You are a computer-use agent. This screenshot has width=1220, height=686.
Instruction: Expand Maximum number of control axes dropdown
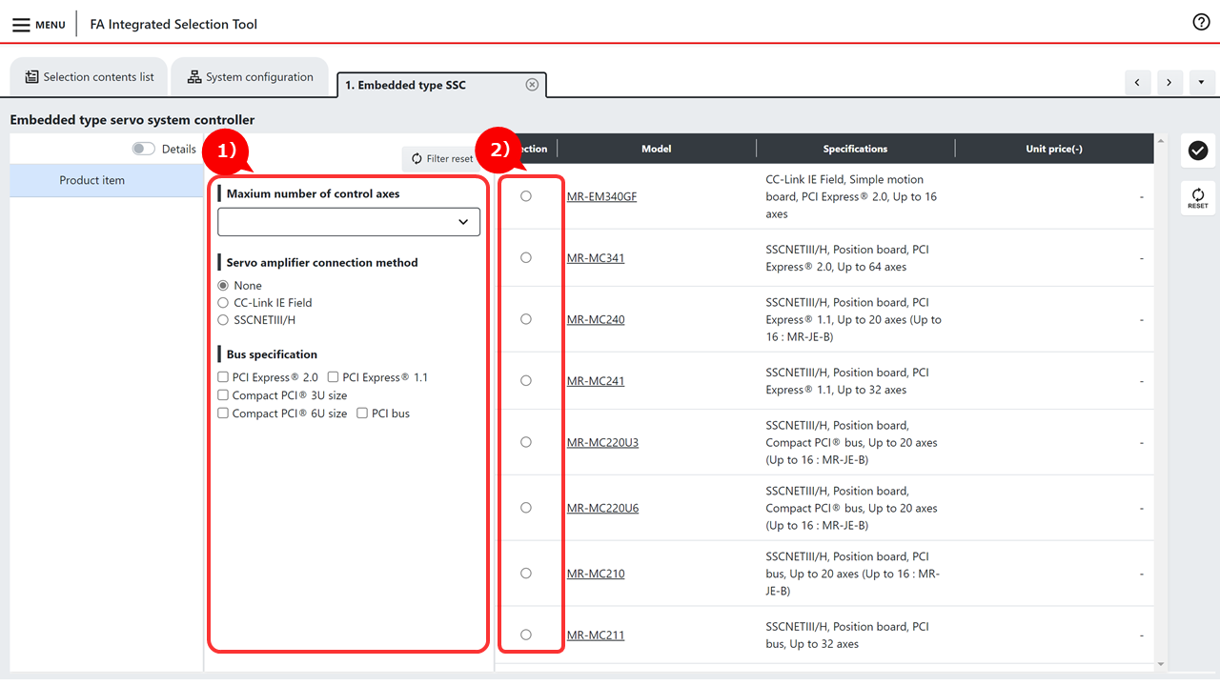(x=349, y=222)
